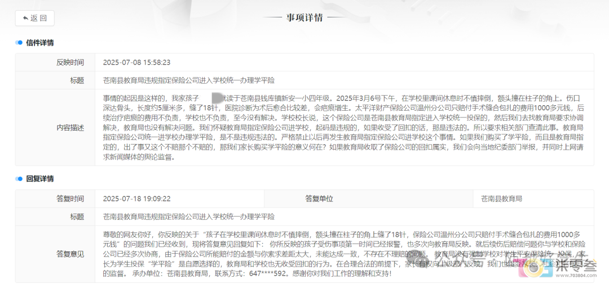Click the 事项详情 page heading

coord(304,18)
